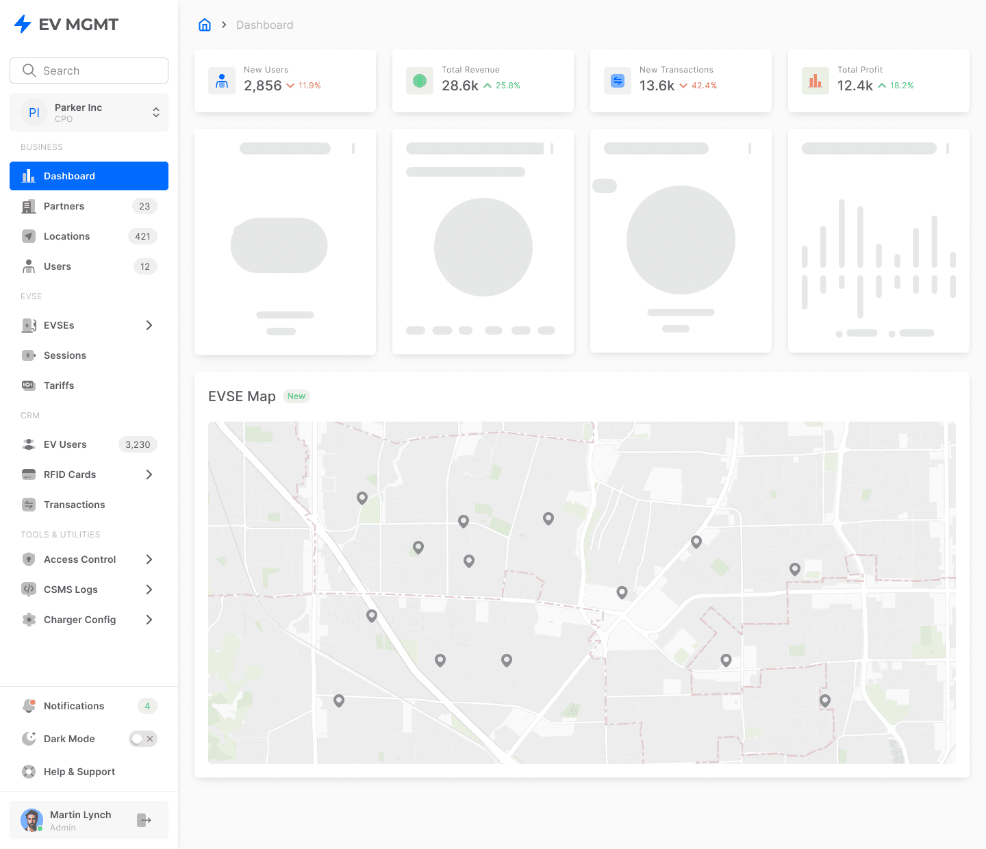
Task: Toggle Dark Mode off
Action: [x=142, y=739]
